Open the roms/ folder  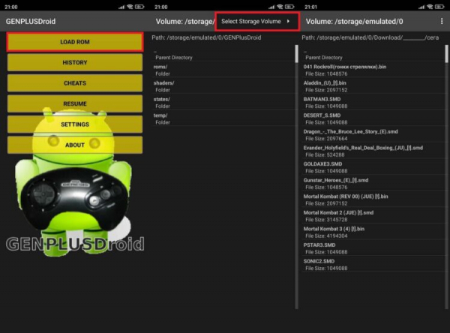click(223, 70)
